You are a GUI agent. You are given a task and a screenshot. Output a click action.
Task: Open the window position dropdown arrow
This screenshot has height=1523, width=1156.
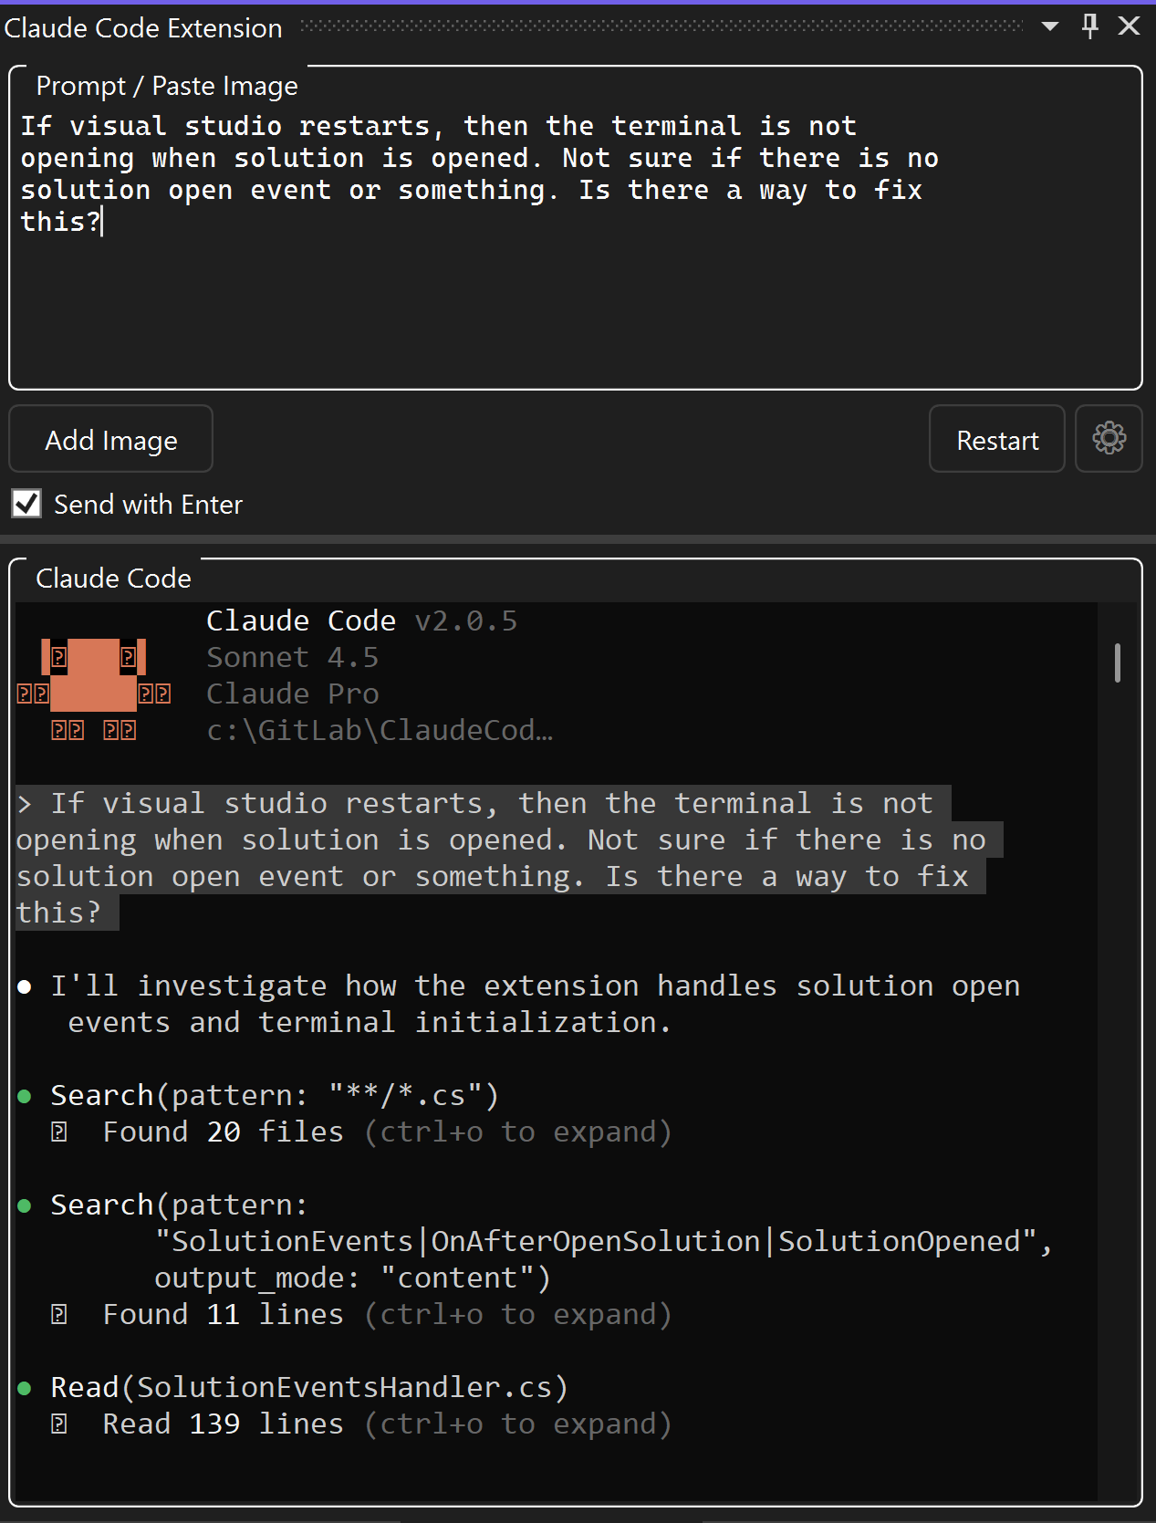tap(1050, 26)
